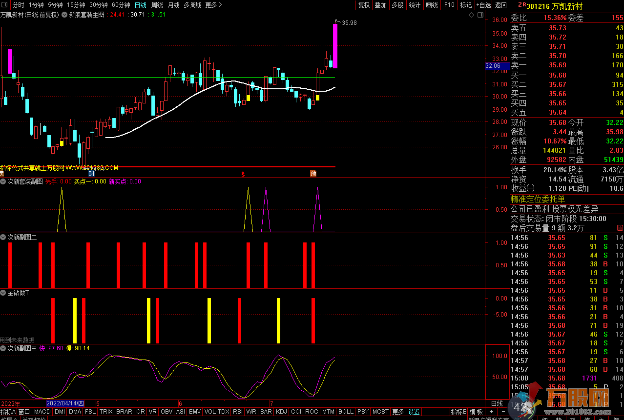The height and width of the screenshot is (420, 624).
Task: Expand the 更多 periods menu in top bar
Action: [213, 5]
